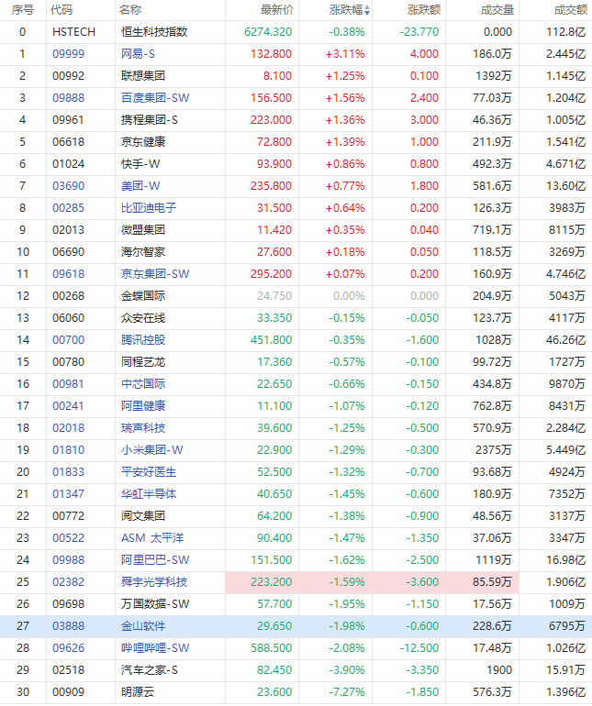Viewport: 592px width, 706px height.
Task: Open 华虹半导体 stock link
Action: tap(149, 494)
